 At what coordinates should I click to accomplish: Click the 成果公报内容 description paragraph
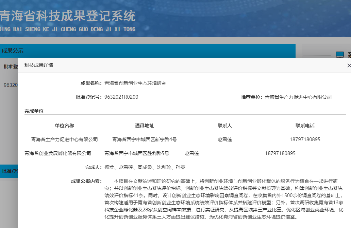click(223, 199)
